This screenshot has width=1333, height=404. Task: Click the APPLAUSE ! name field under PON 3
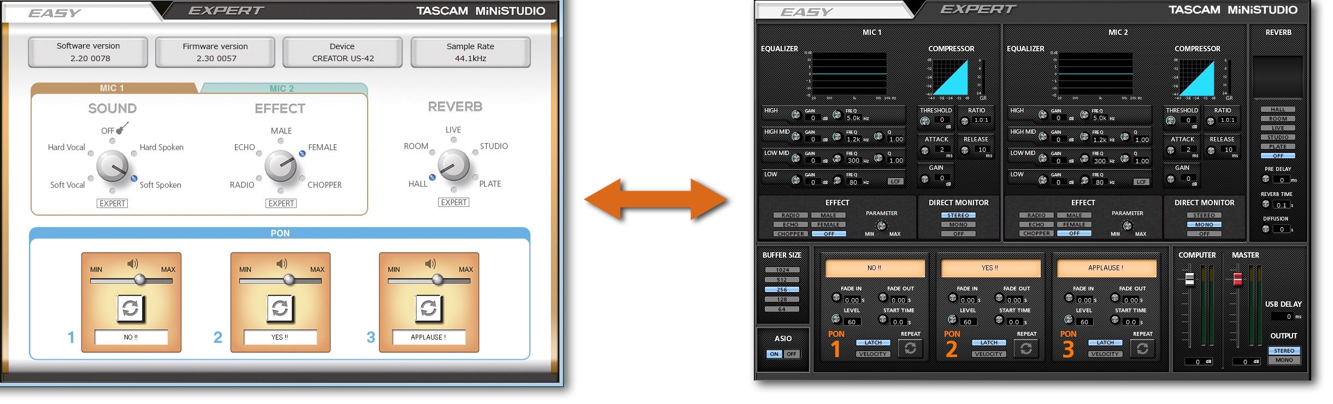pos(428,337)
